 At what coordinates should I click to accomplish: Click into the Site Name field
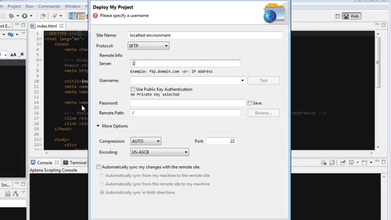pyautogui.click(x=205, y=35)
